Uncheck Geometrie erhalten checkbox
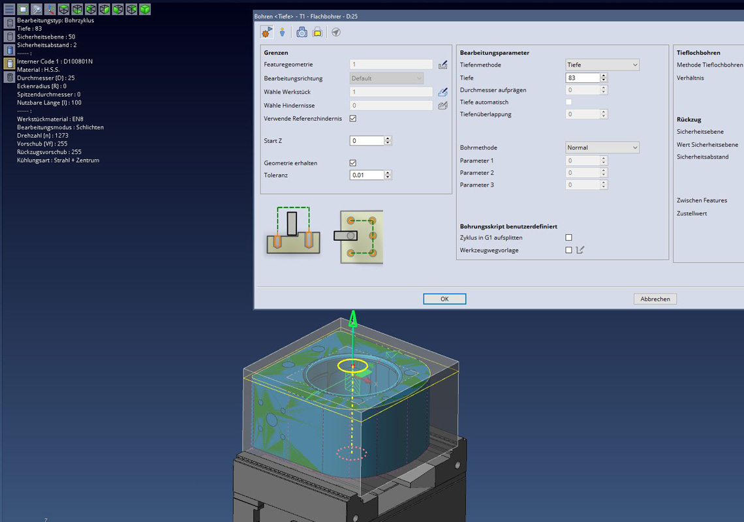Image resolution: width=744 pixels, height=522 pixels. pos(353,163)
